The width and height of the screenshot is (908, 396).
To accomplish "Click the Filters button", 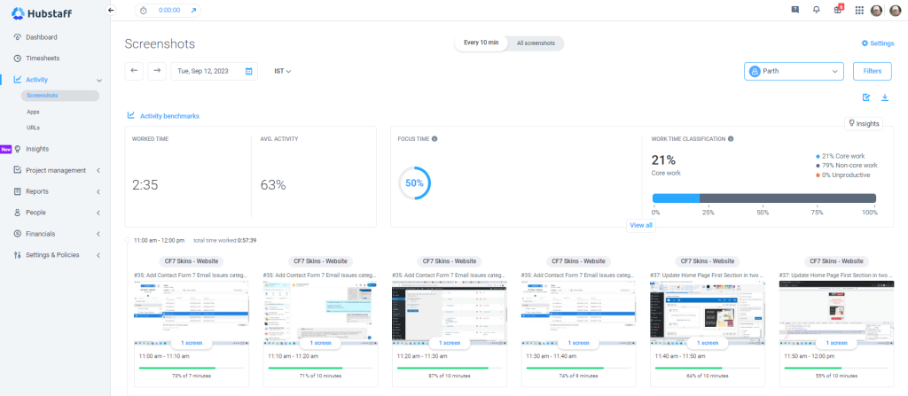I will (x=872, y=71).
